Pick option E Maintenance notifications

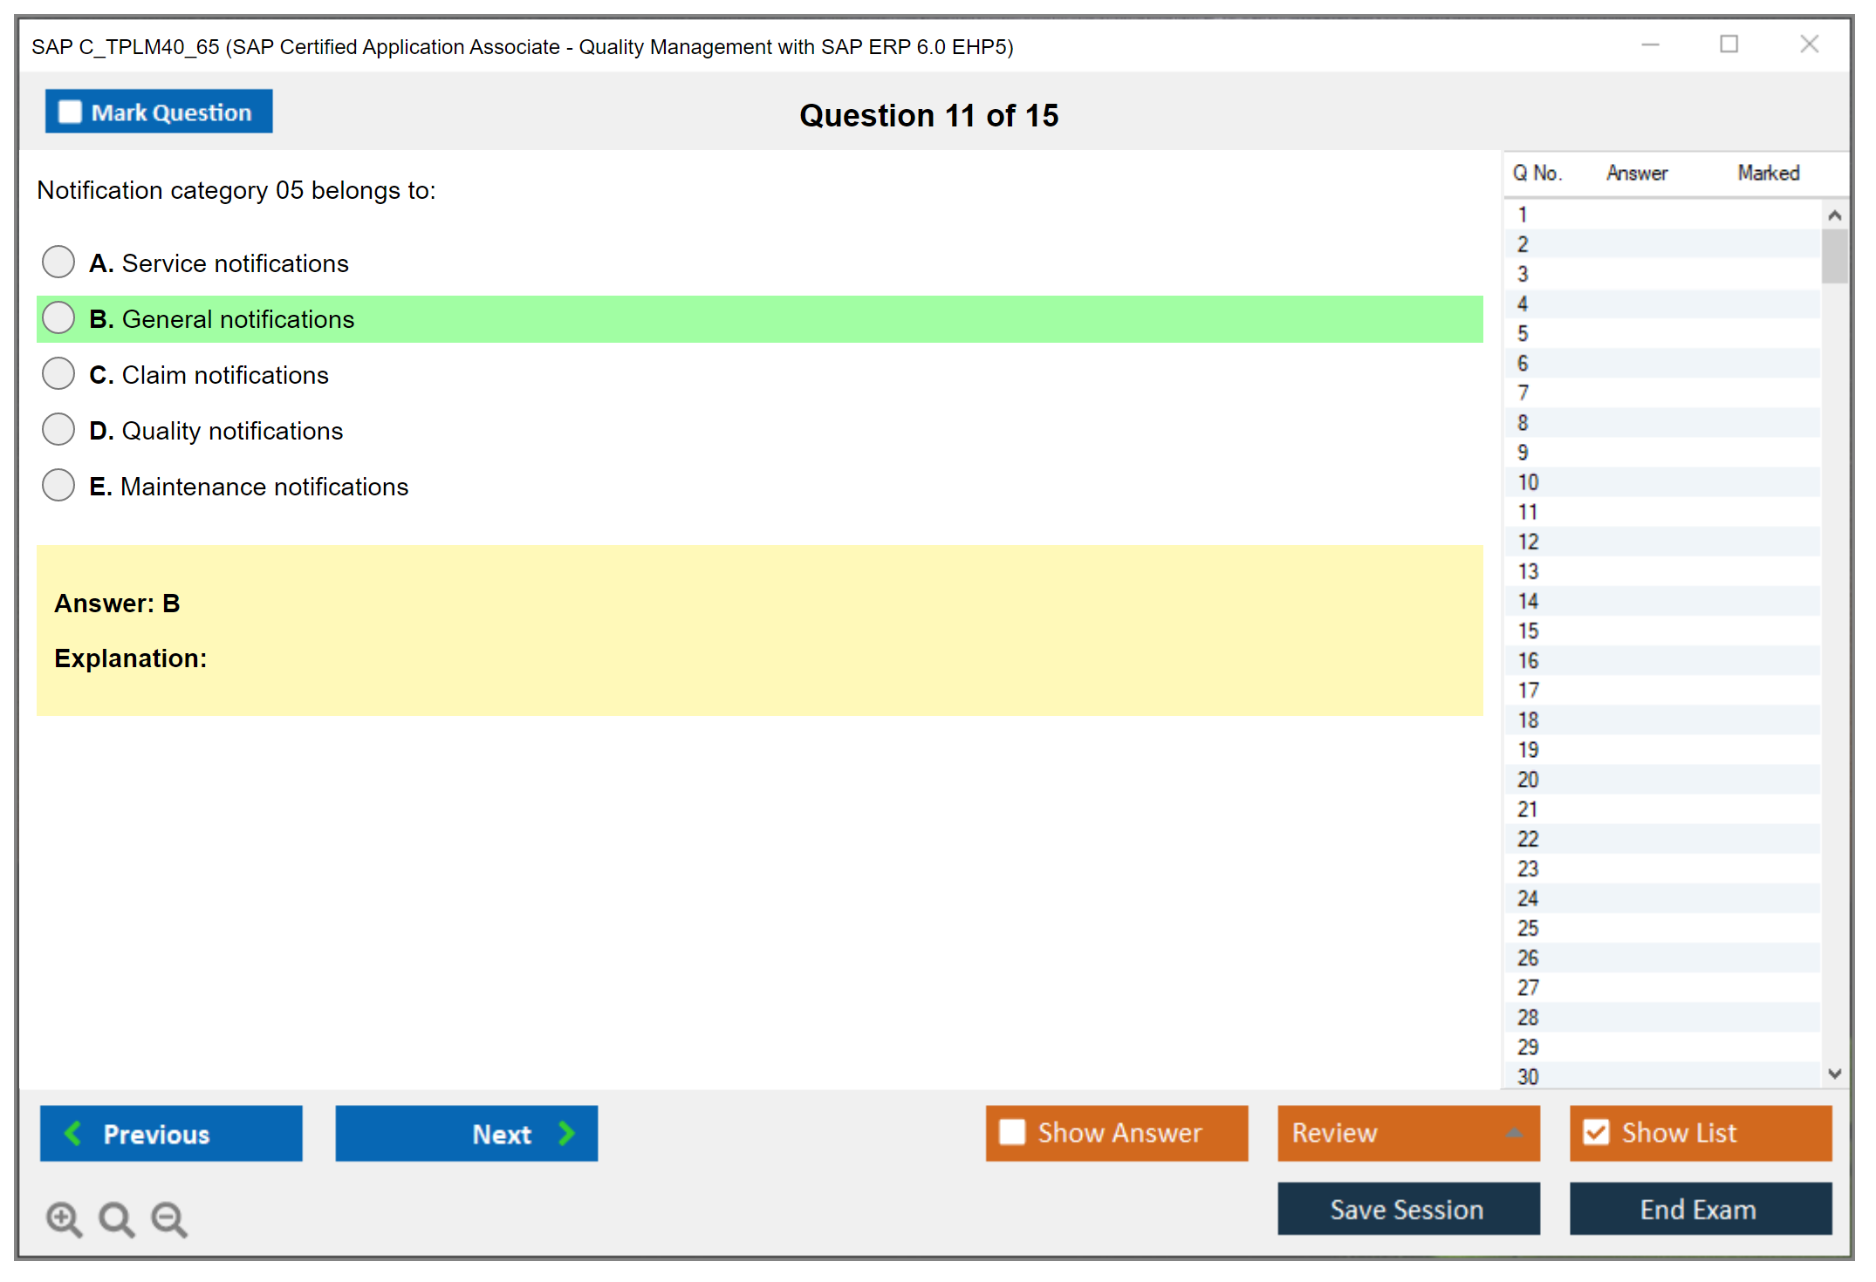[58, 485]
